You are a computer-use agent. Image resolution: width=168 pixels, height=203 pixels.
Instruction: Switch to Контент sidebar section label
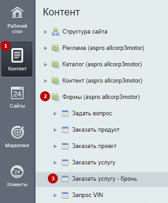[x=17, y=69]
